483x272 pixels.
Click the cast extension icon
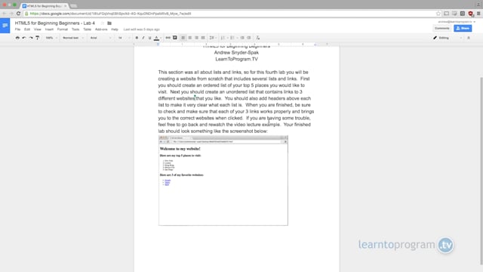click(446, 14)
